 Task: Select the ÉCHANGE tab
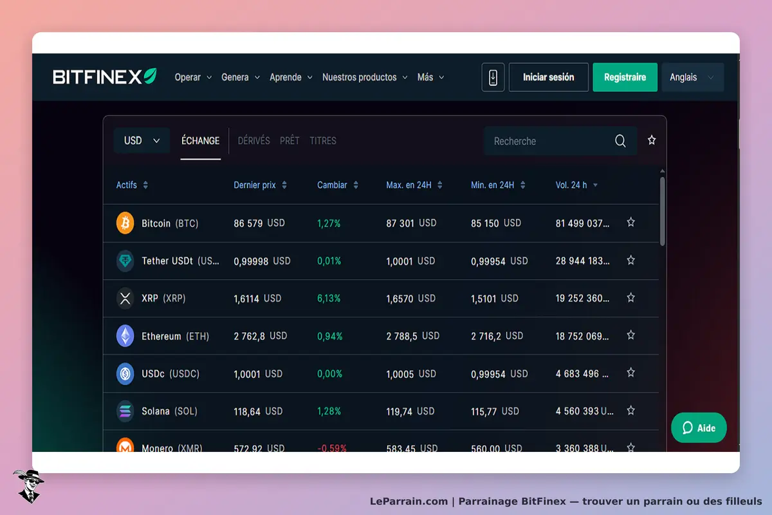201,140
